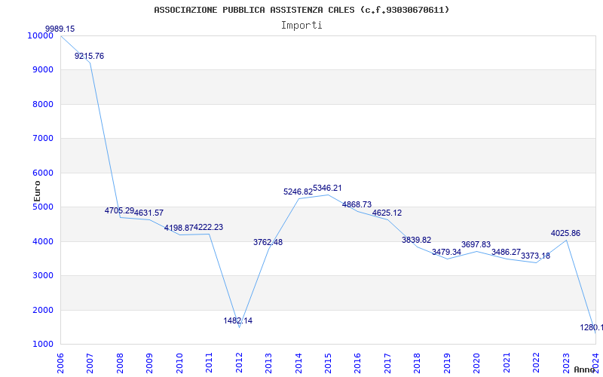Image resolution: width=603 pixels, height=377 pixels.
Task: Select the 4198.87 data label
Action: [179, 228]
